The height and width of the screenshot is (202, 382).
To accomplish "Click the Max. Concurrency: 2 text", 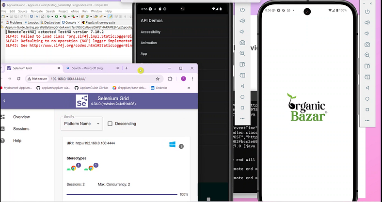I will point(114,185).
